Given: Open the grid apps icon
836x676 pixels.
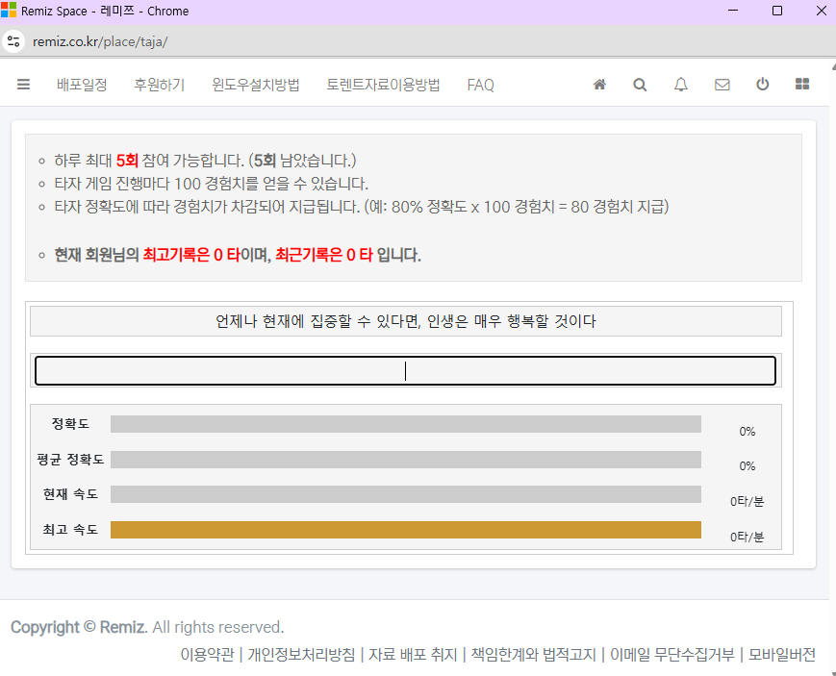Looking at the screenshot, I should [802, 84].
